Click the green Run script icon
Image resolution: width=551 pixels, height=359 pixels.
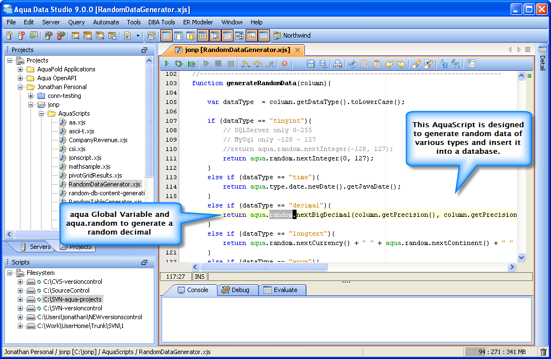[x=167, y=64]
